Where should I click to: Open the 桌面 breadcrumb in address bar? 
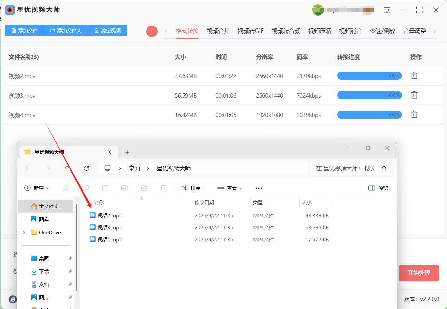pos(134,168)
